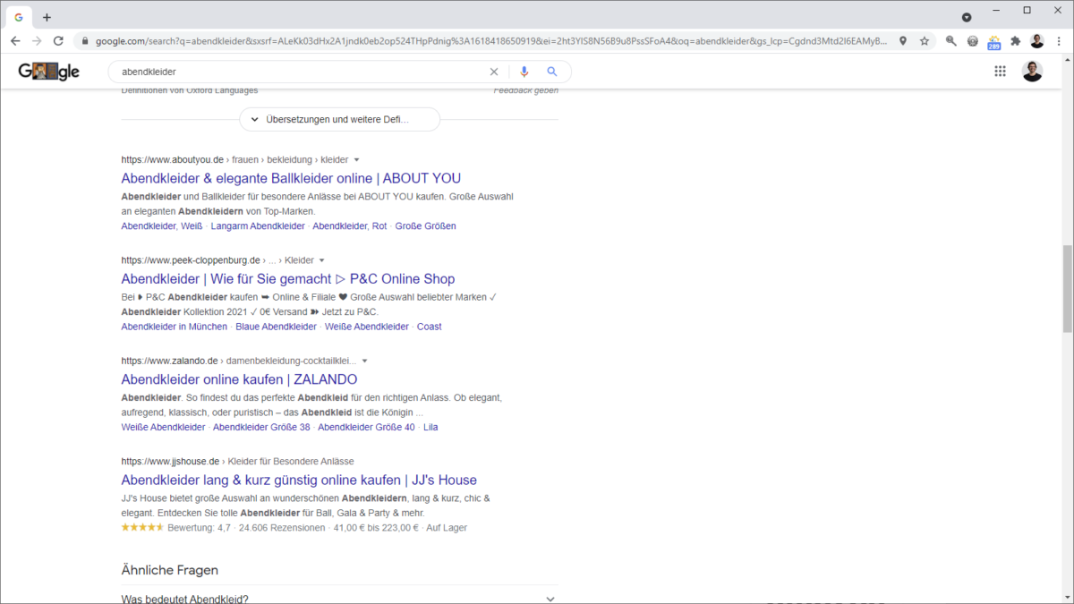Click the Langarm Abendkleider sitelink
Viewport: 1074px width, 604px height.
pos(258,225)
